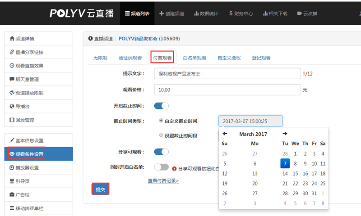
Task: Open 数据统计 in top navigation
Action: [x=206, y=13]
